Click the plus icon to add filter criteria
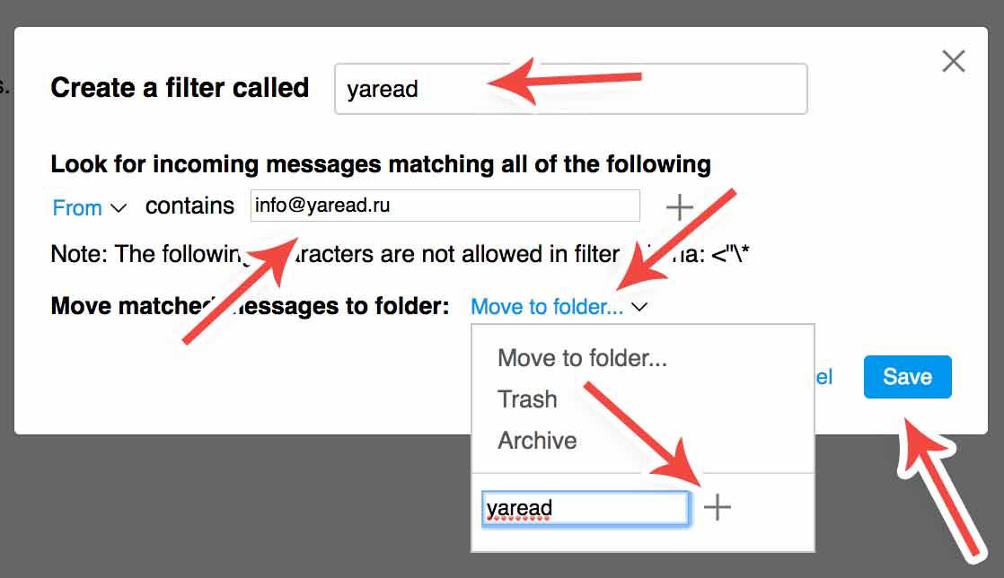 [680, 207]
